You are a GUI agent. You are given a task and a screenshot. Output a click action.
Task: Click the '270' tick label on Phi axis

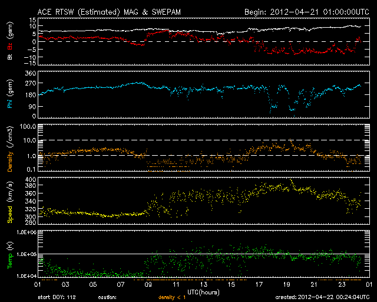[31, 83]
